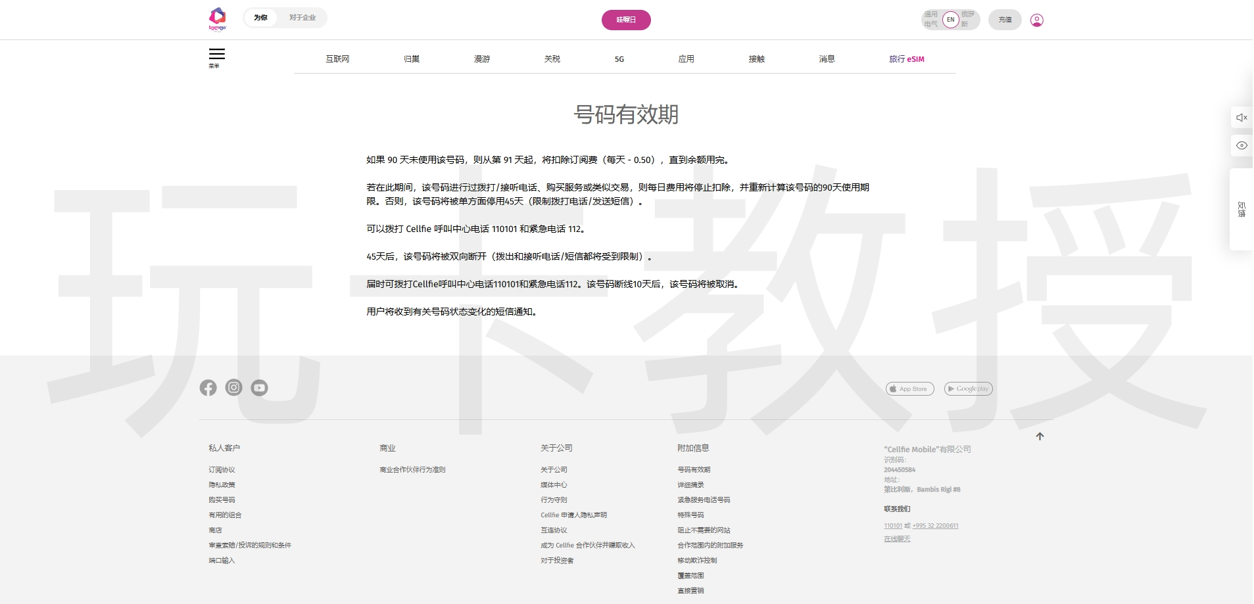Open the Instagram icon in footer

tap(233, 388)
